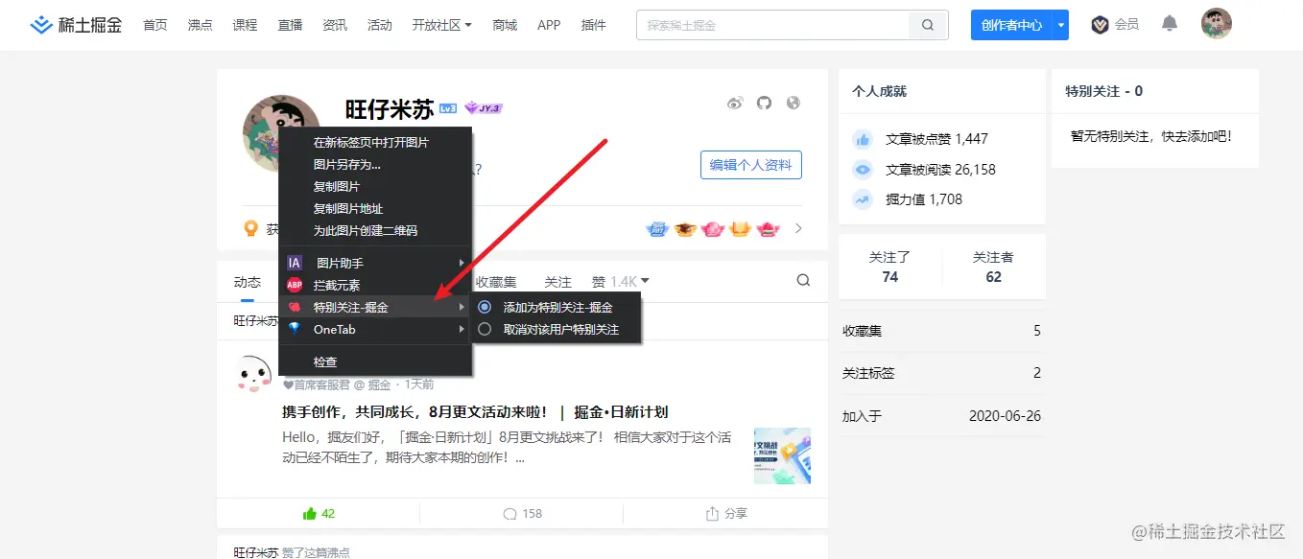1303x559 pixels.
Task: Click the 会员 VIP badge icon
Action: [x=1100, y=25]
